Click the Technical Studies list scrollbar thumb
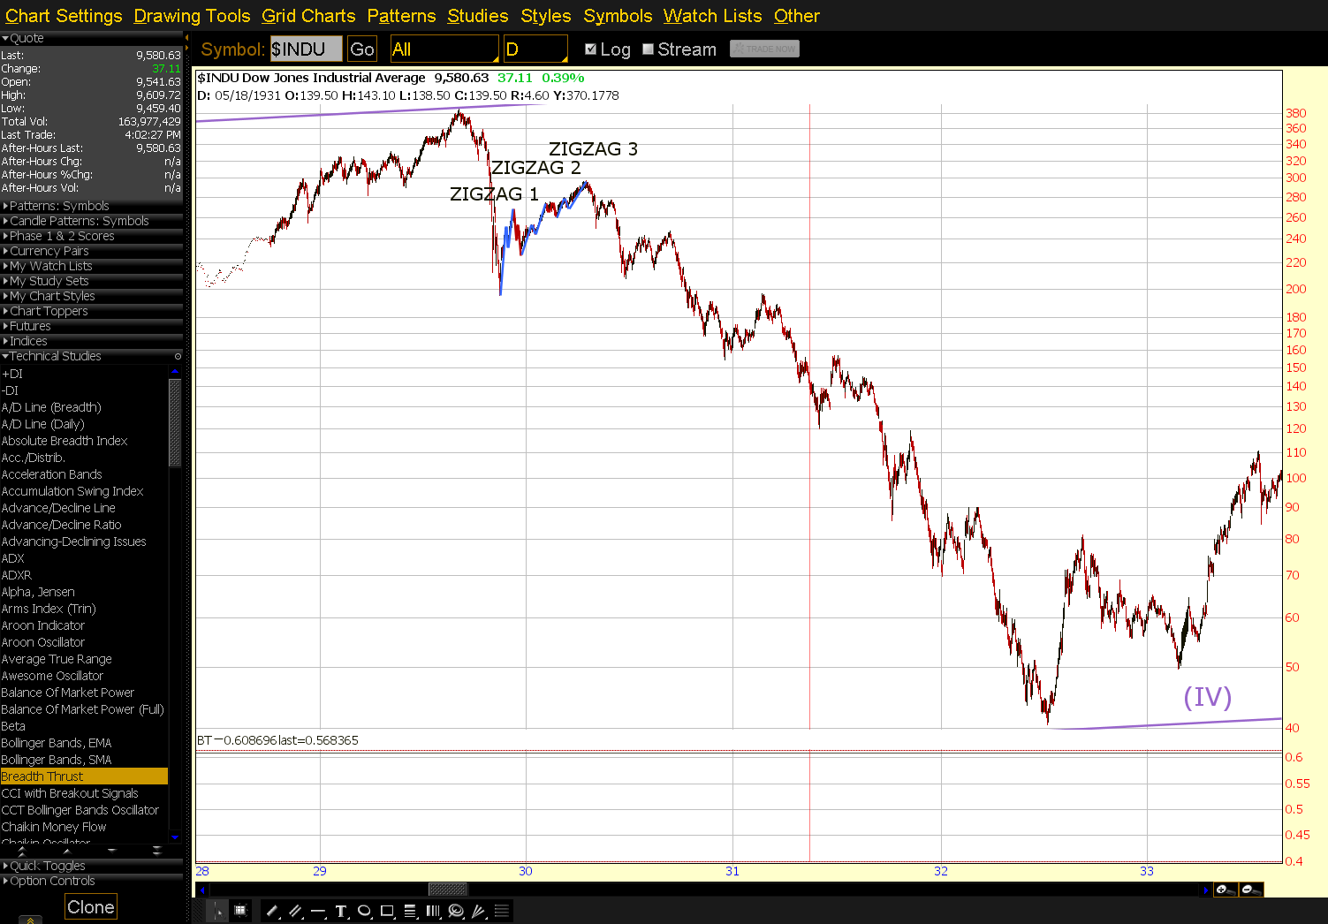This screenshot has width=1328, height=924. (175, 423)
